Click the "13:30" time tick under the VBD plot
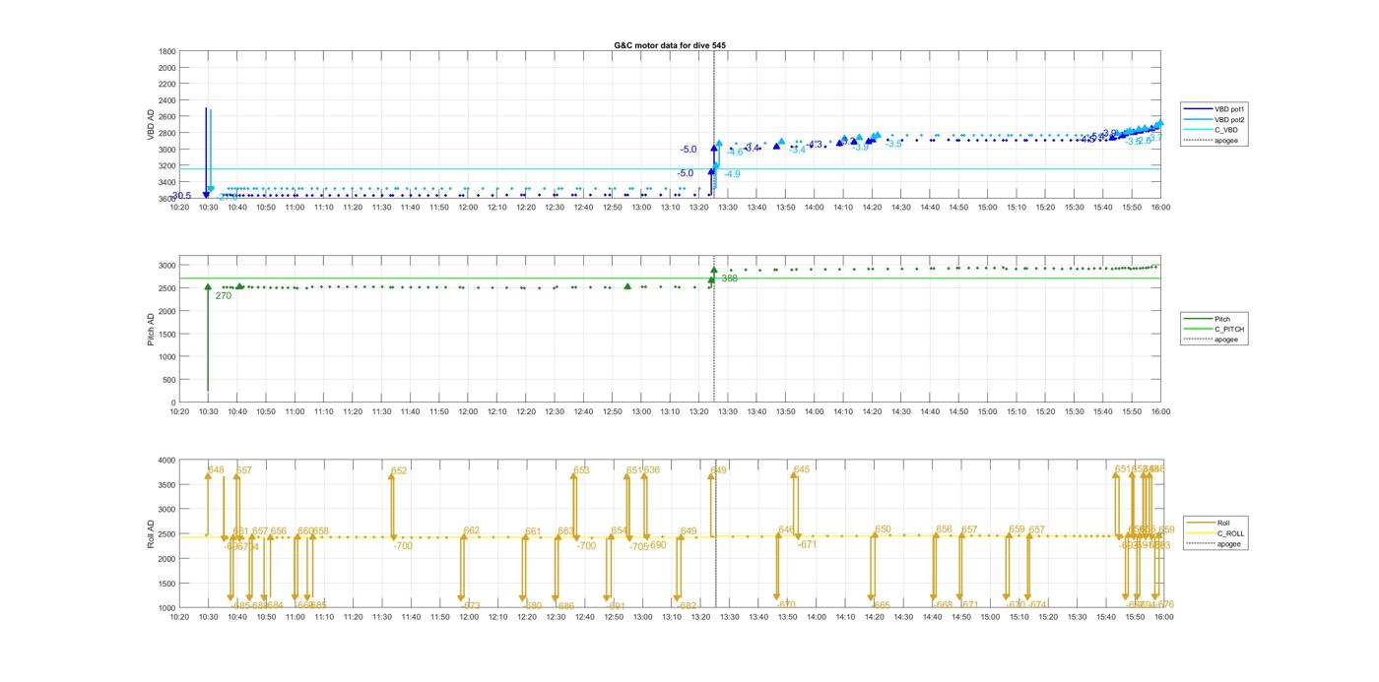1379x682 pixels. coord(728,208)
